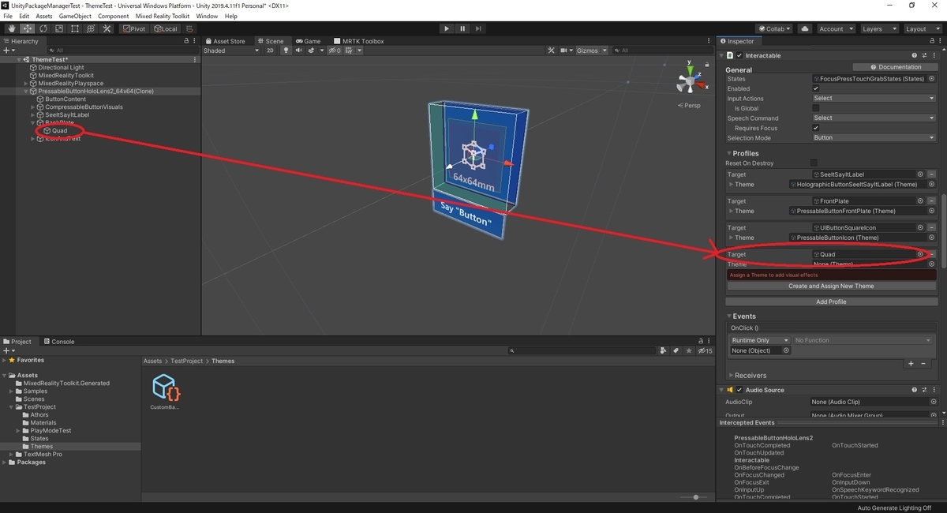Open Collab dropdown
This screenshot has height=513, width=947.
774,29
